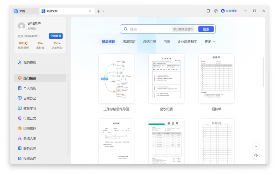Expand the new tab dropdown arrow
278x175 pixels.
pyautogui.click(x=103, y=11)
